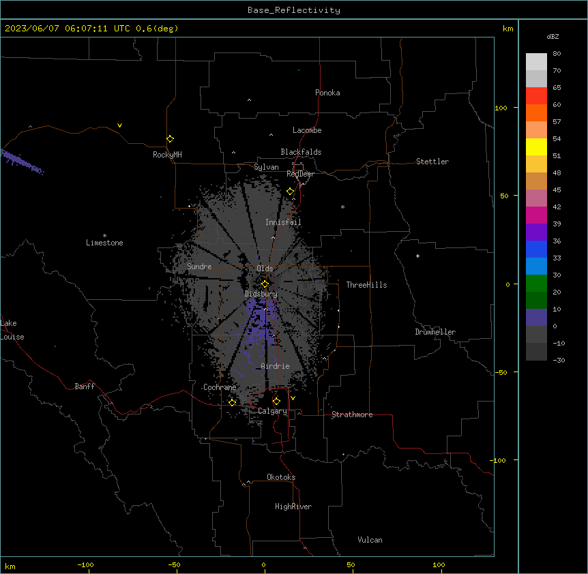The width and height of the screenshot is (588, 574).
Task: Click the Sylvan label on the map
Action: pyautogui.click(x=266, y=167)
